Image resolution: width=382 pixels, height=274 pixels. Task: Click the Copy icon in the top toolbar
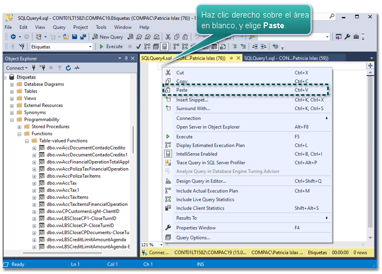[177, 37]
